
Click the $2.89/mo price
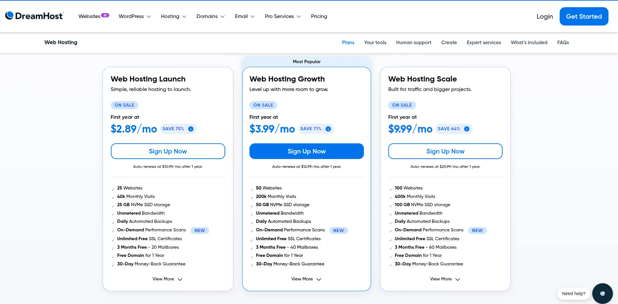(x=134, y=129)
